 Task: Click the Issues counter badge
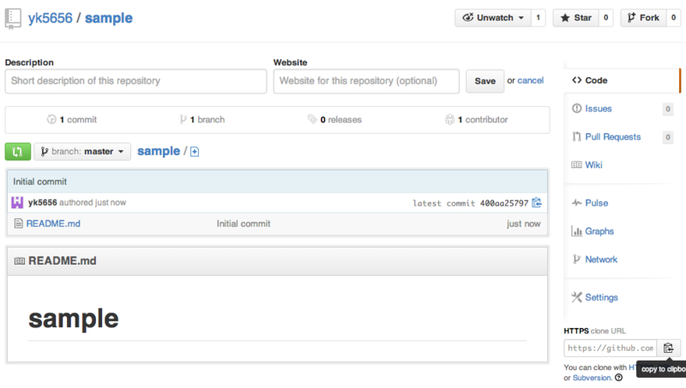click(668, 109)
